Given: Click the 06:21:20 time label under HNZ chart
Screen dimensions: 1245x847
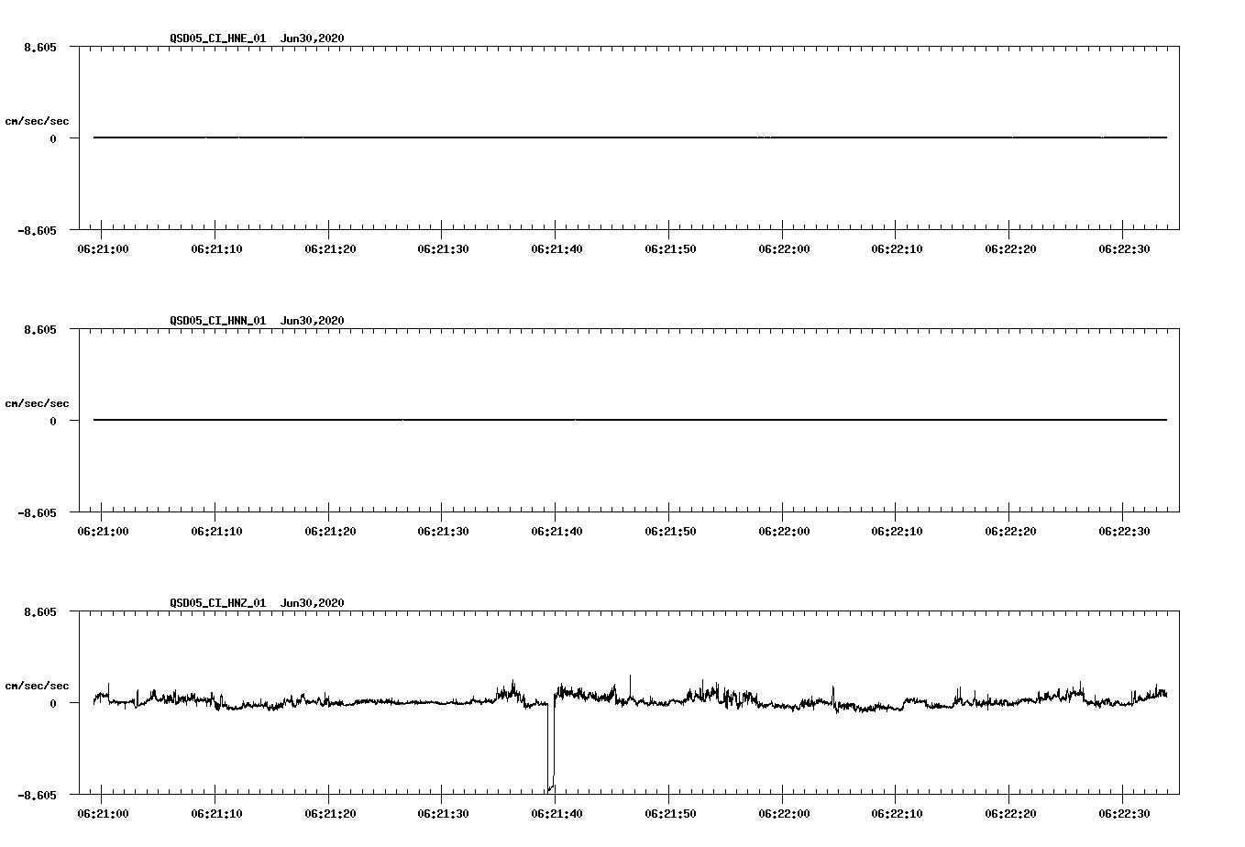Looking at the screenshot, I should click(330, 814).
